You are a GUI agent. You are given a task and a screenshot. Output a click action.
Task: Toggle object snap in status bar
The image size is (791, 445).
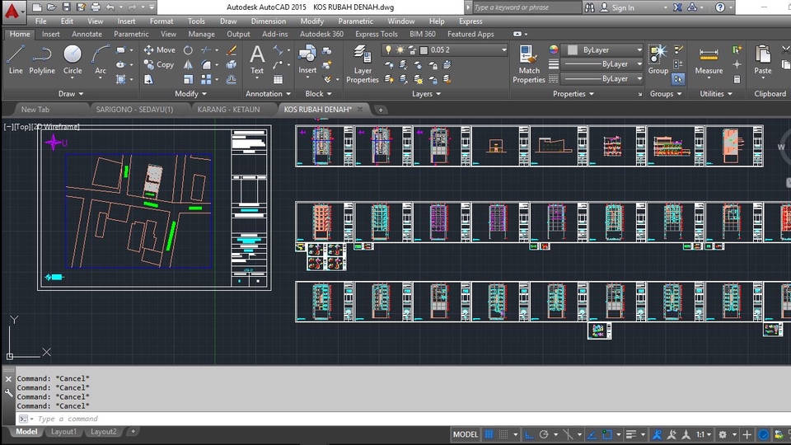click(x=607, y=434)
